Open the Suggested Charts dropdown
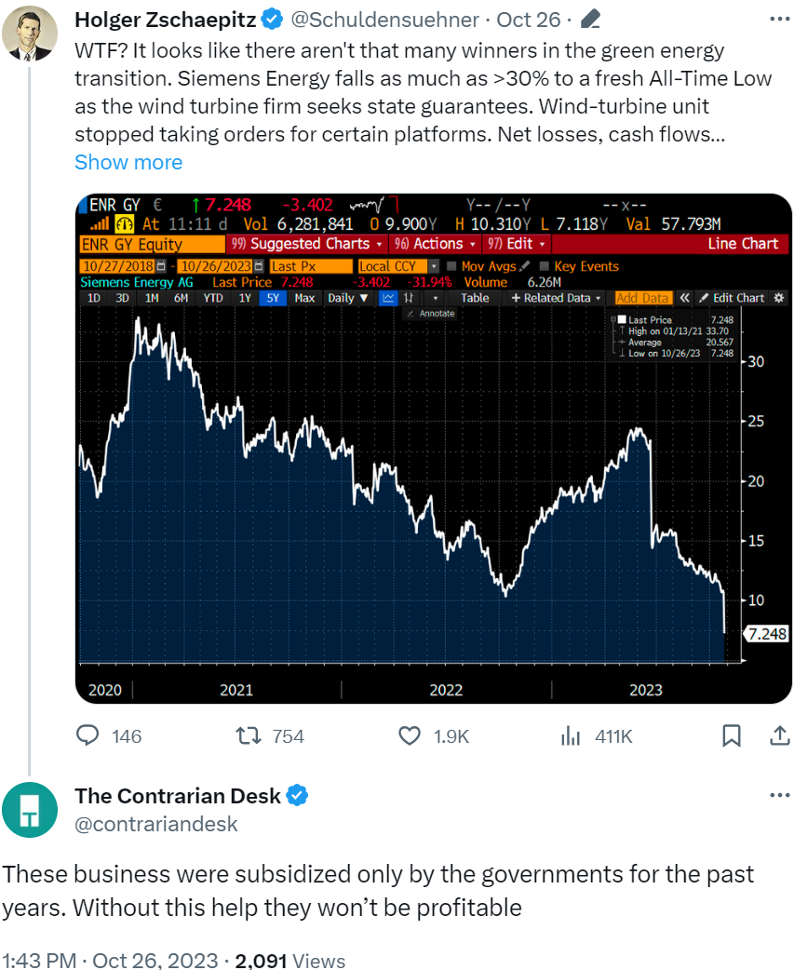The image size is (794, 970). [306, 244]
